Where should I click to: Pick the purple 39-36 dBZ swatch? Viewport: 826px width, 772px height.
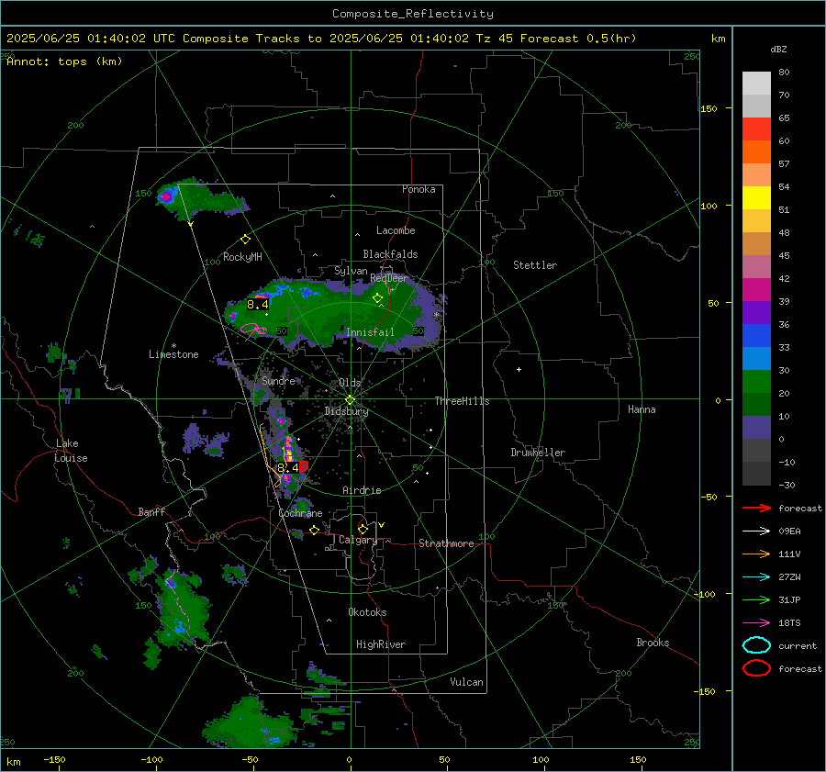point(756,312)
